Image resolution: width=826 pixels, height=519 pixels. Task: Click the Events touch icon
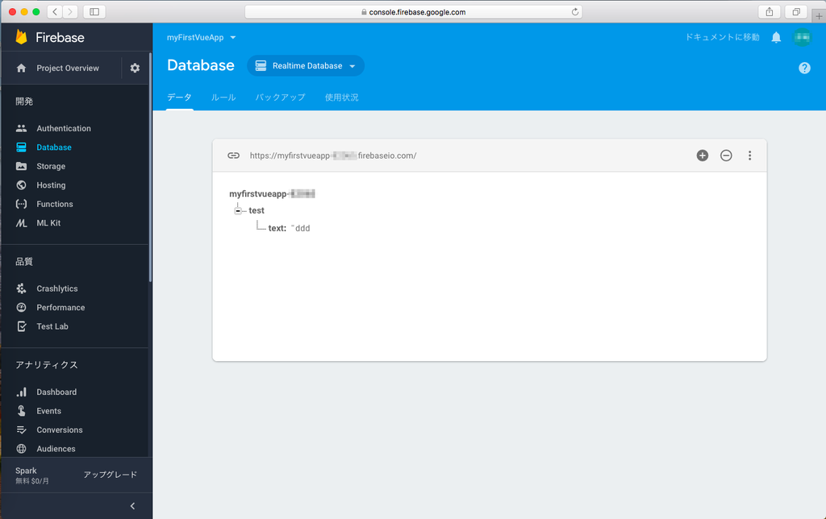pyautogui.click(x=21, y=411)
